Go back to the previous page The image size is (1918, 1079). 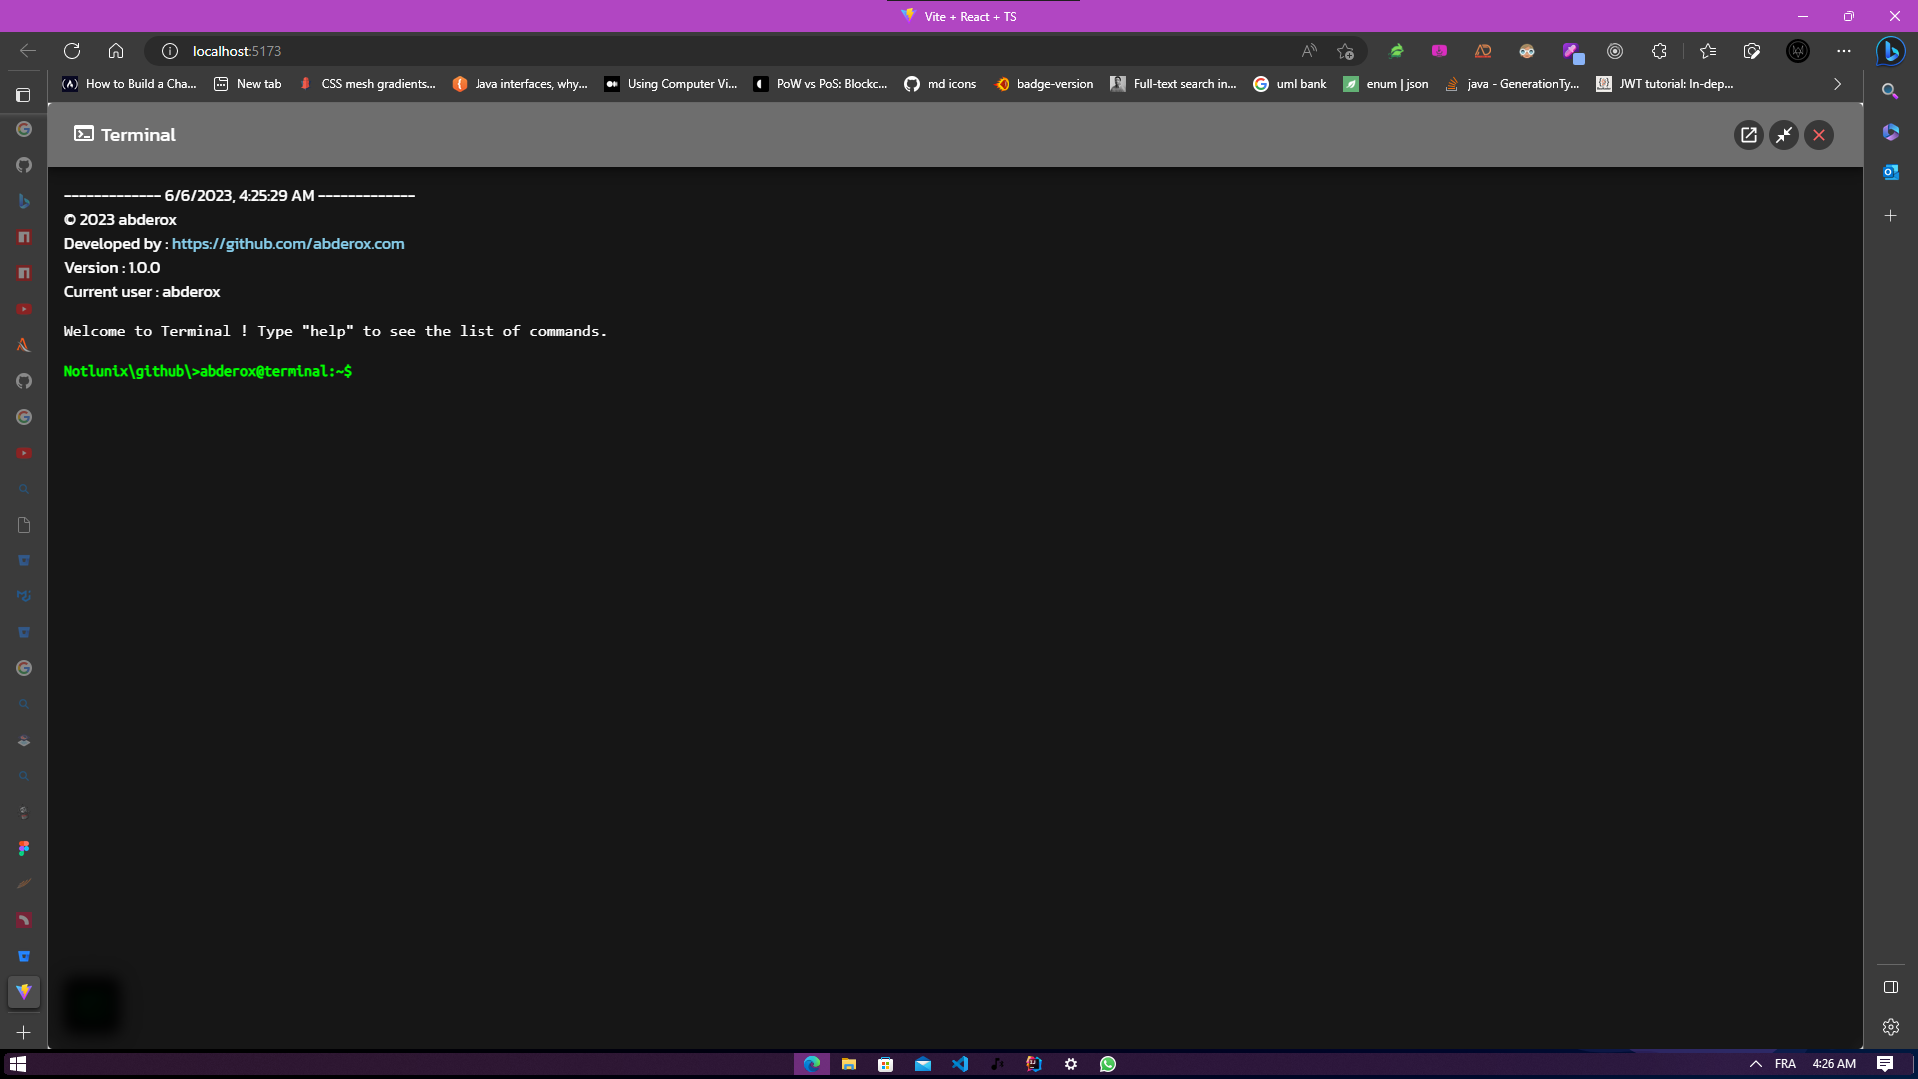(x=28, y=51)
